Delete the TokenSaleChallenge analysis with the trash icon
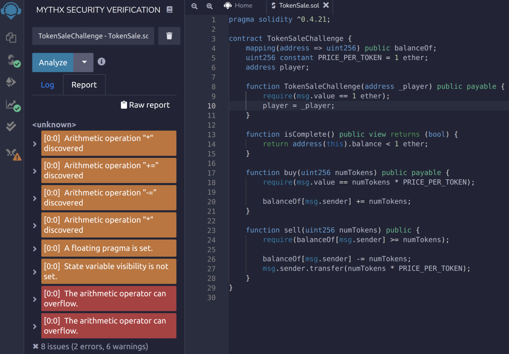This screenshot has width=509, height=354. 169,36
